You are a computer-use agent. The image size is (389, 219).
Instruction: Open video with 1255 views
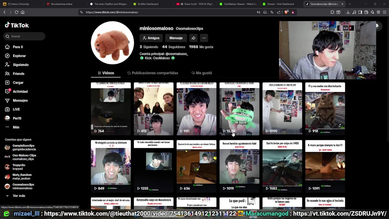[153, 166]
